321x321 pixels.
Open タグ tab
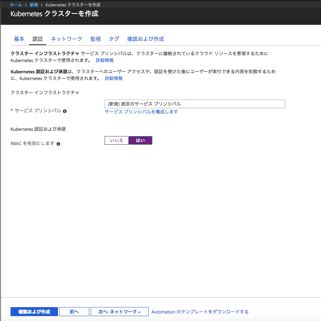point(114,39)
